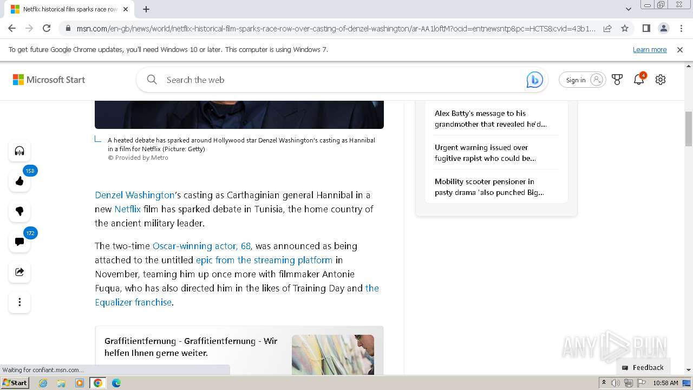This screenshot has height=390, width=693.
Task: Click the browser forward arrow
Action: click(29, 28)
